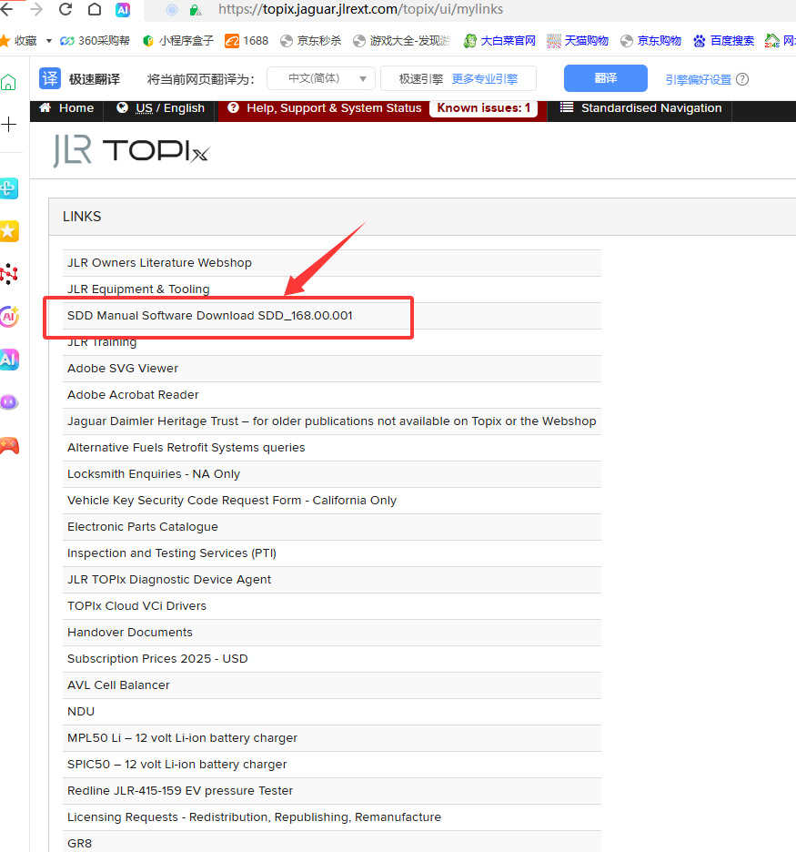Click the help question mark next to 引擎偏好设置

tap(742, 79)
